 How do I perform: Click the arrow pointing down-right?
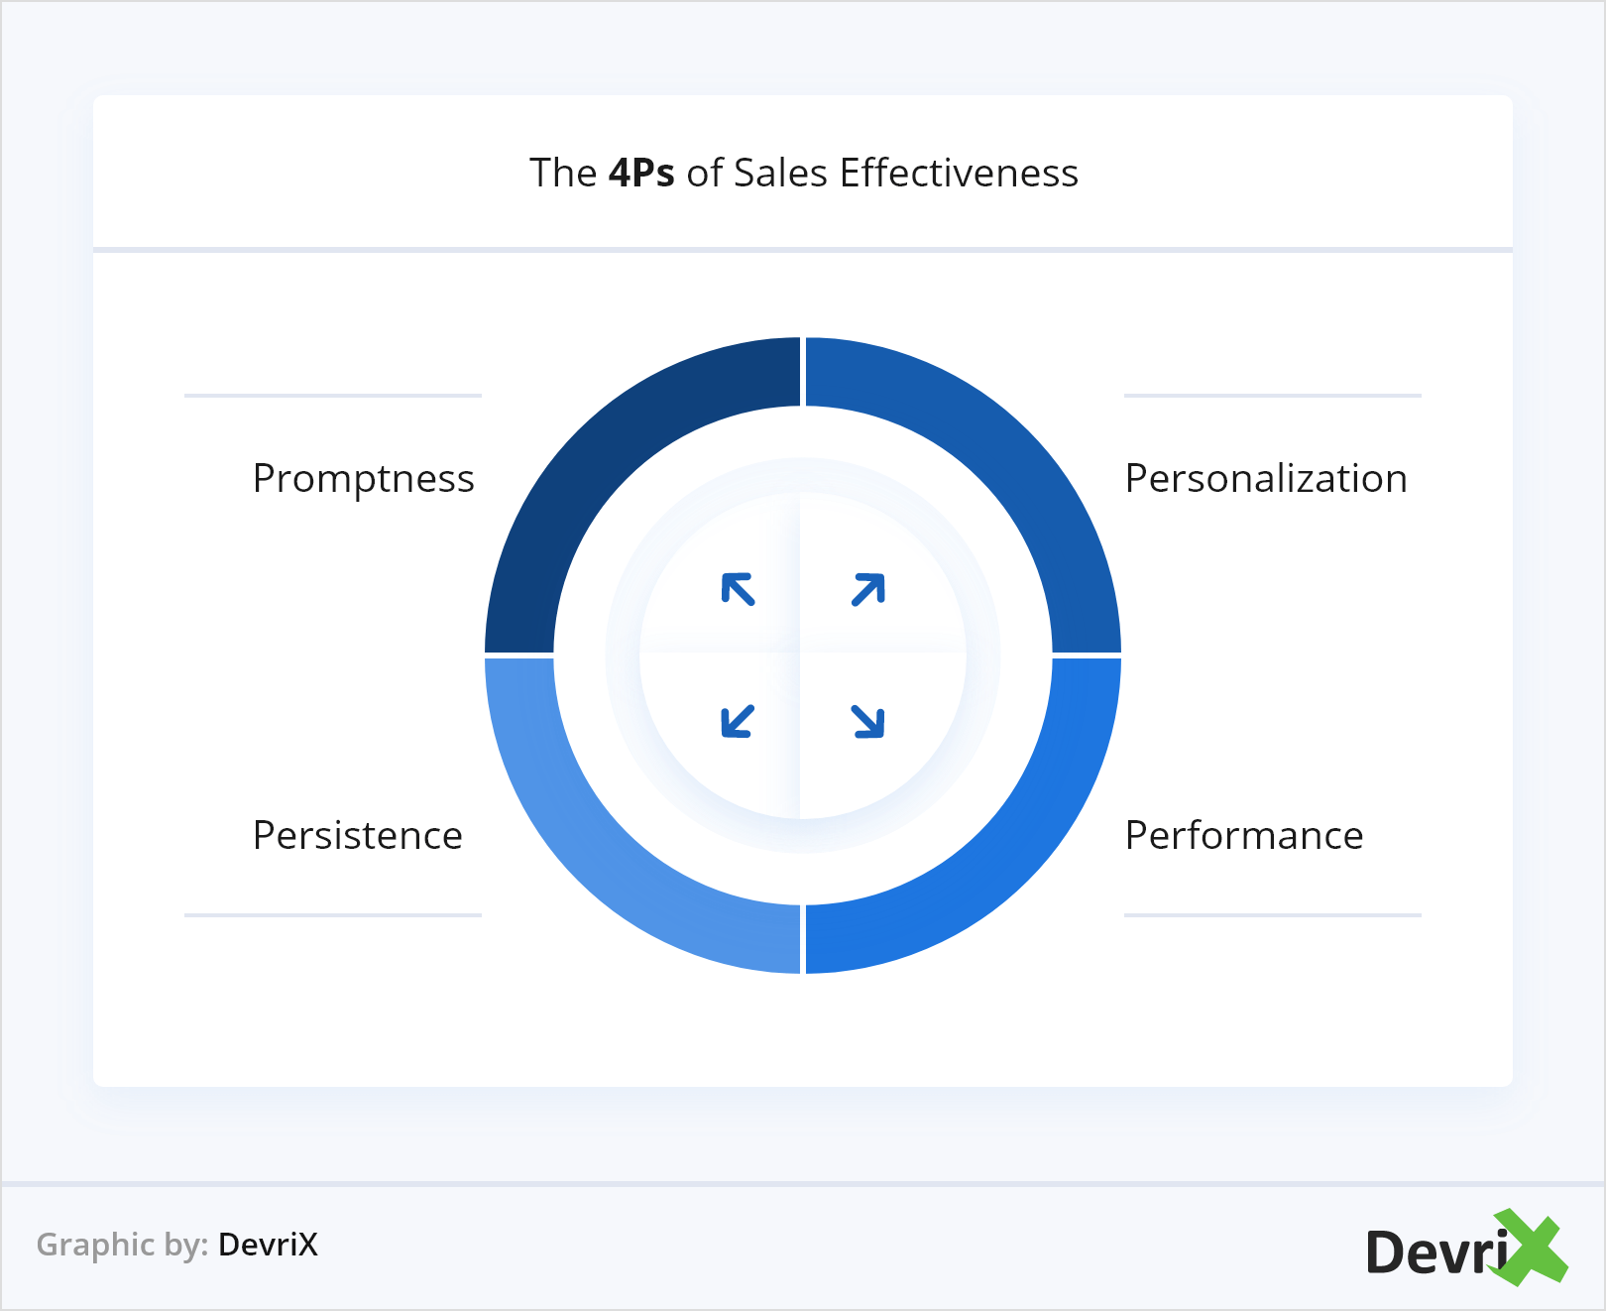[x=868, y=721]
